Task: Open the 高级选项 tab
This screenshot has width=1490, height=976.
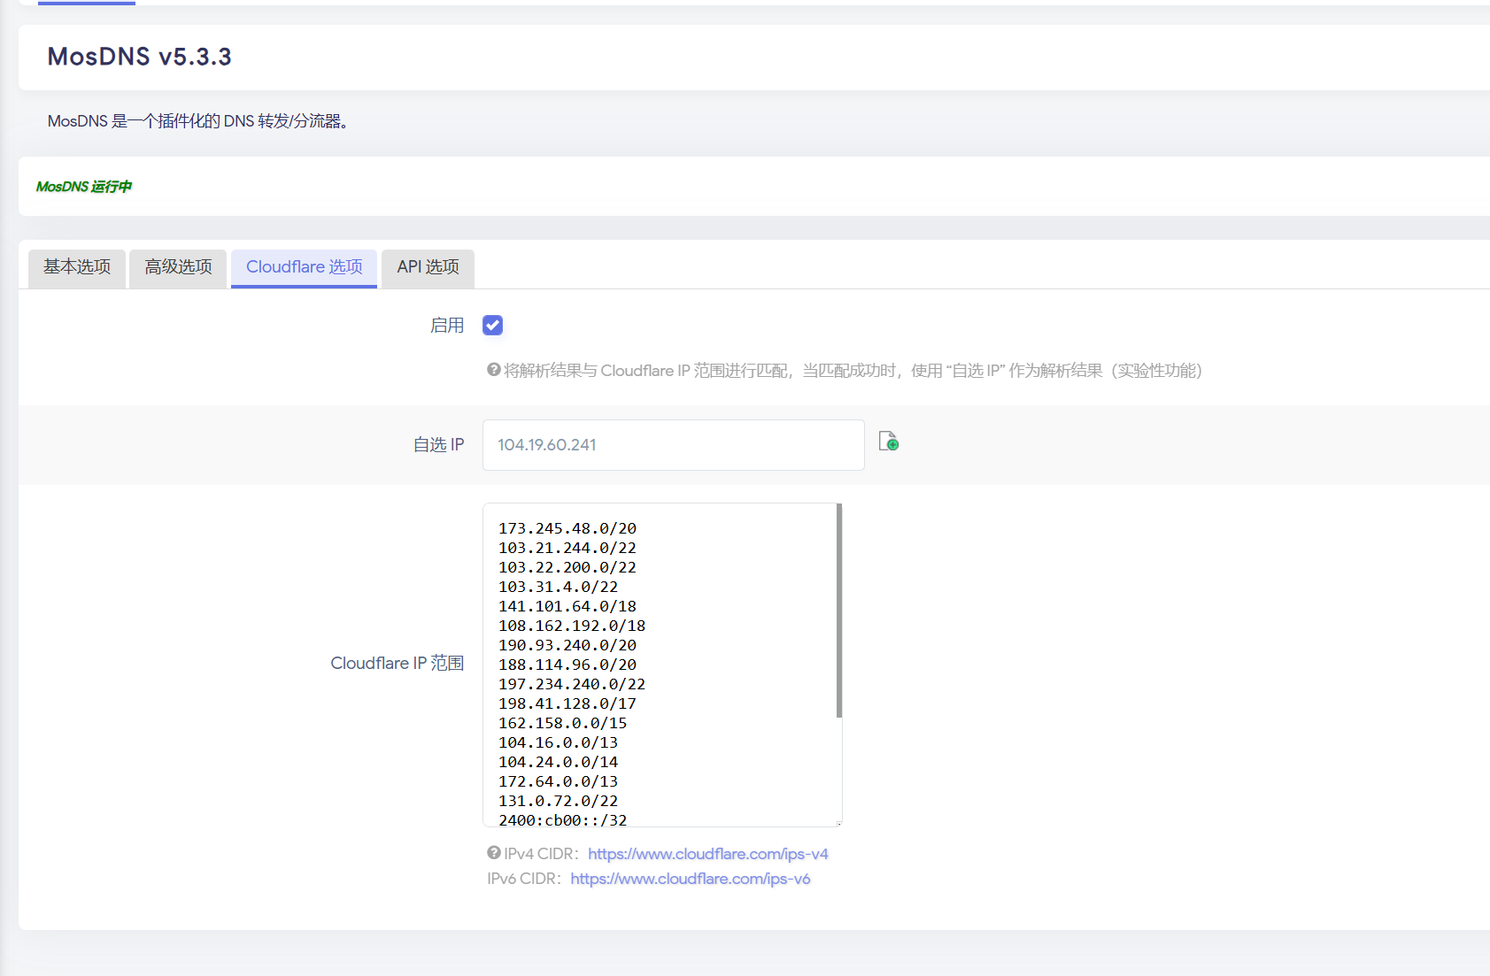Action: coord(178,267)
